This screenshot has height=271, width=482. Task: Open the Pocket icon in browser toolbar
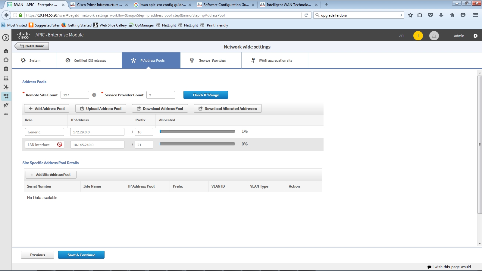(x=430, y=15)
